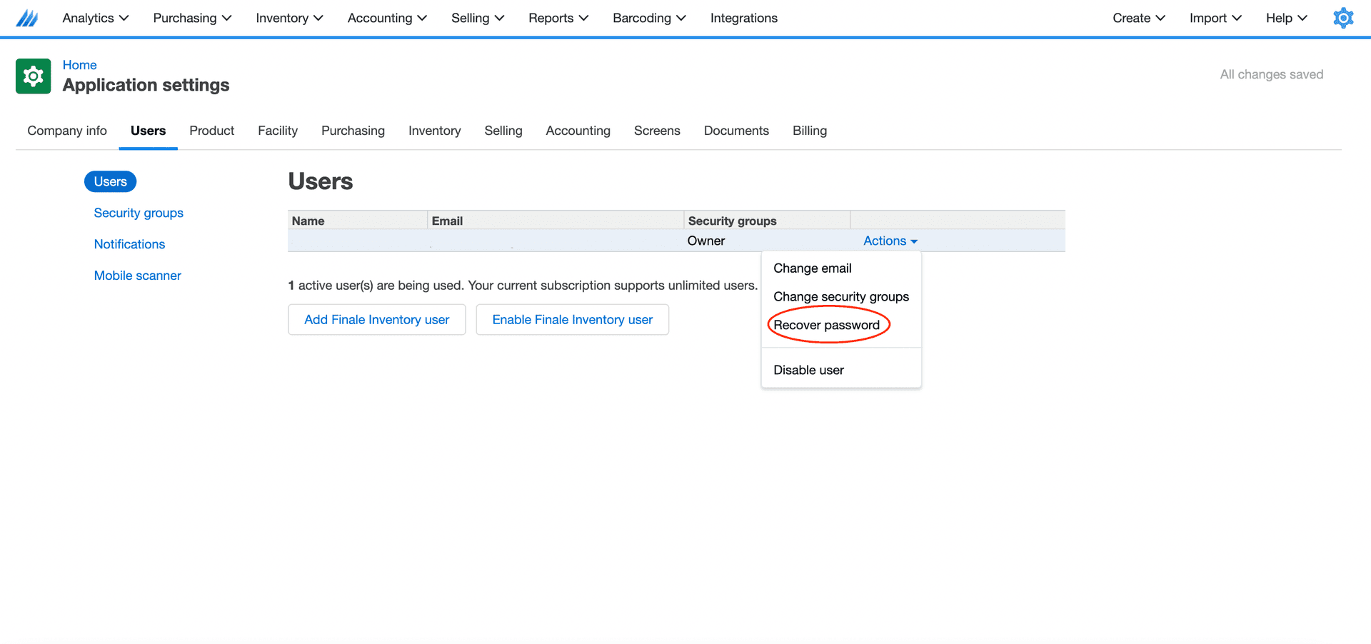Follow the Home breadcrumb link
The image size is (1371, 644).
tap(79, 65)
